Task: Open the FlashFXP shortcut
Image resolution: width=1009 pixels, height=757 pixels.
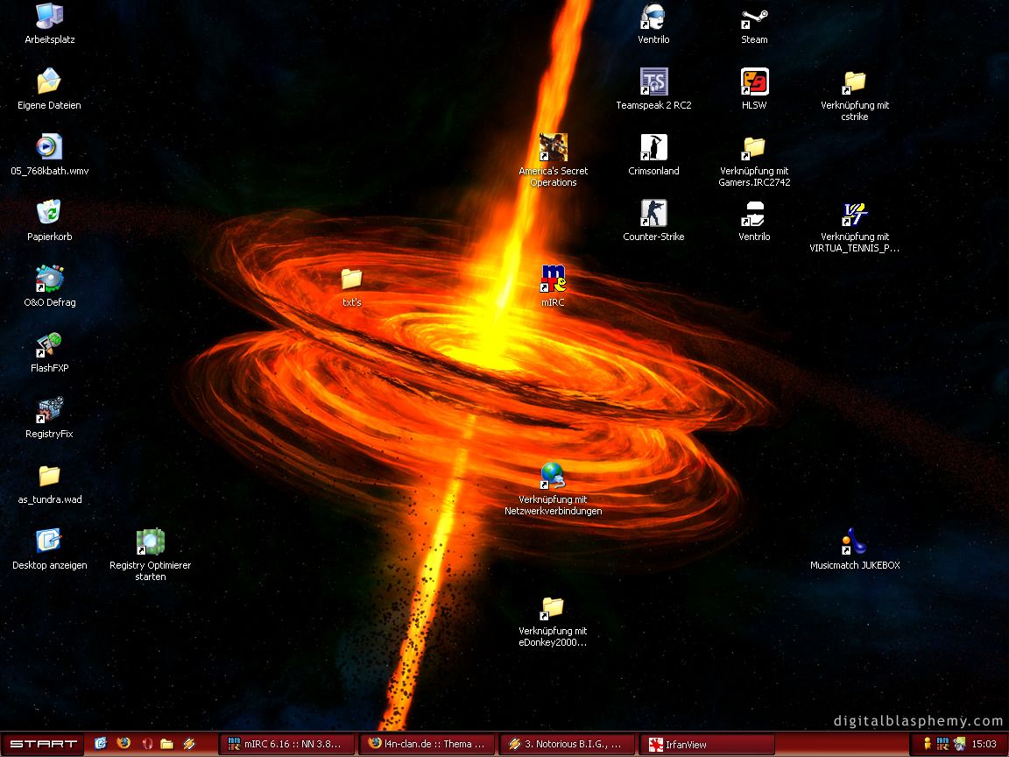Action: 49,345
